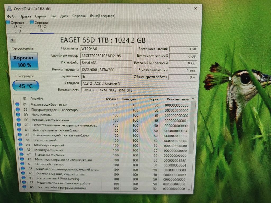Click the Возможности field S.M.A.R.T., APM, NCQ

(139, 90)
